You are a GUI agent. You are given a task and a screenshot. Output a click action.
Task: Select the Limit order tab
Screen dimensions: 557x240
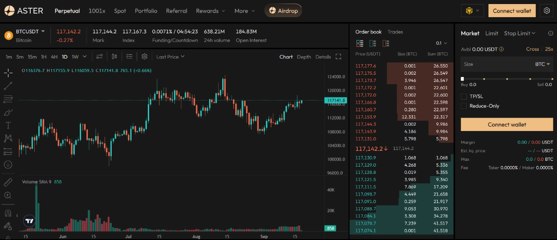[x=492, y=33]
